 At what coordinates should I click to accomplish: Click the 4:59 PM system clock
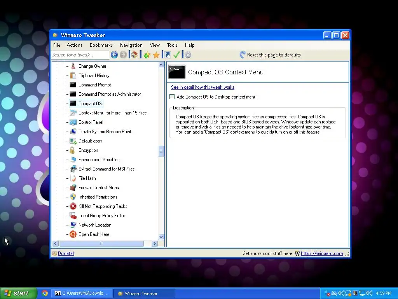[384, 293]
